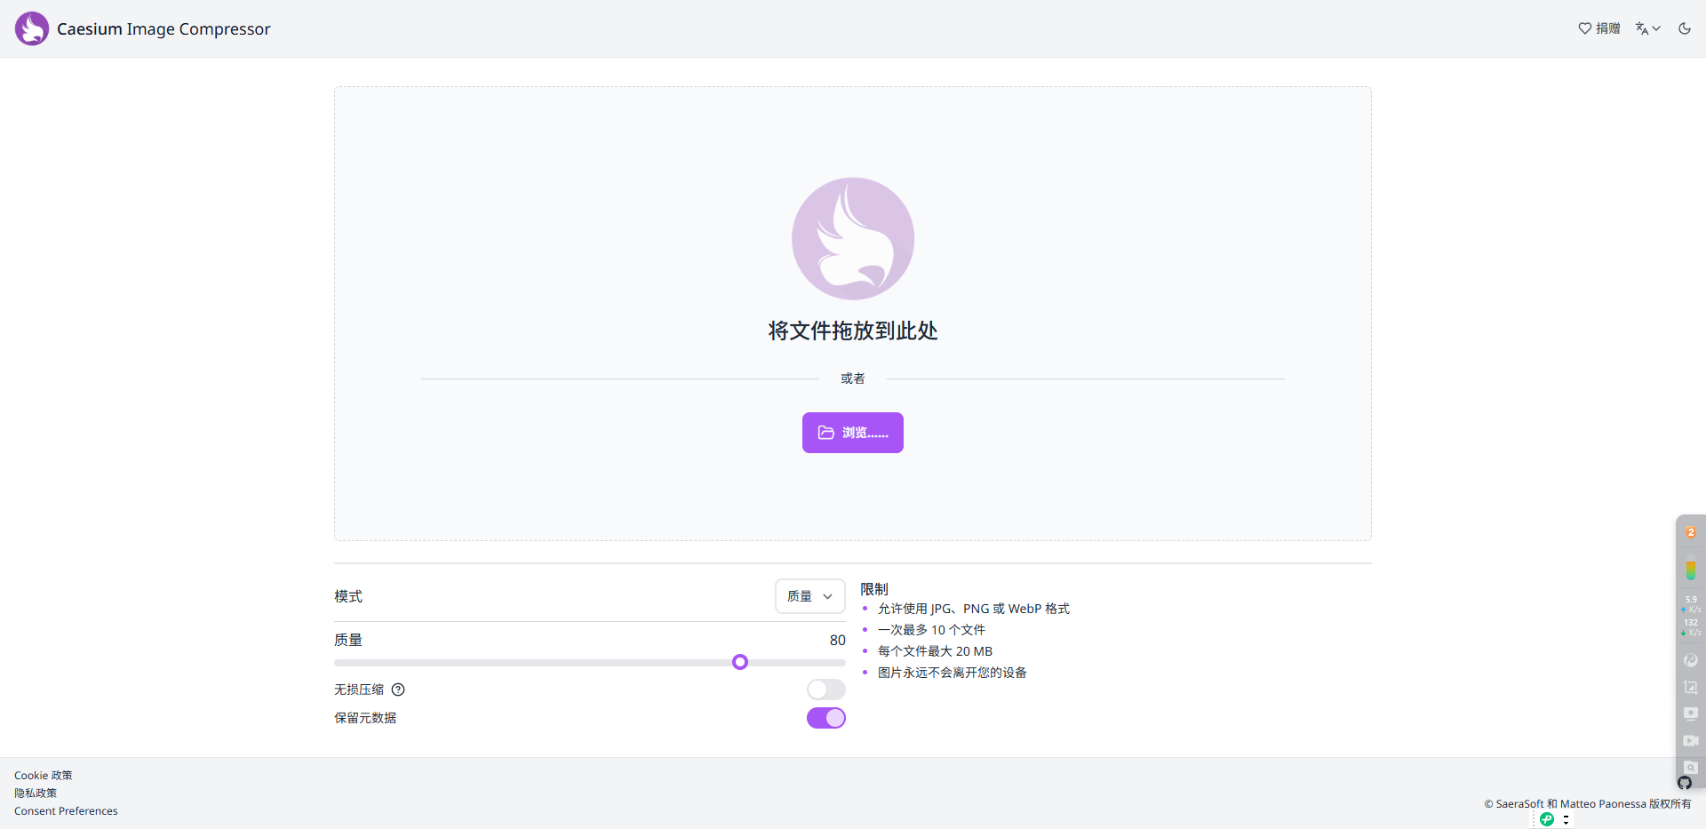Select the screenshot crop icon in the sidebar
The image size is (1706, 829).
pos(1691,687)
